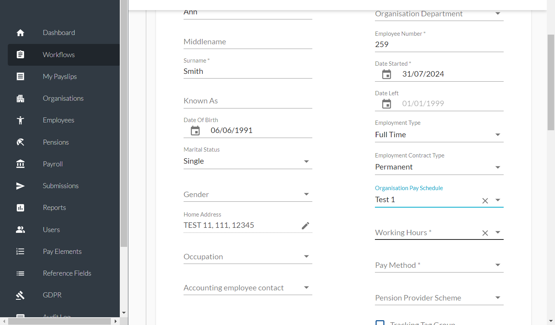Click the Pay Elements list icon
This screenshot has width=555, height=325.
point(21,252)
